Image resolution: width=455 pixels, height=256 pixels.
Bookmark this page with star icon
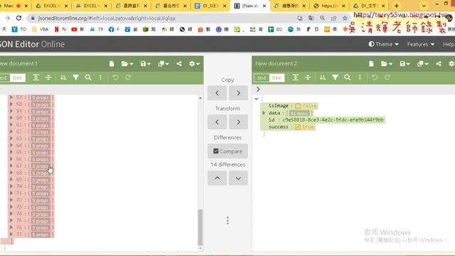point(345,18)
